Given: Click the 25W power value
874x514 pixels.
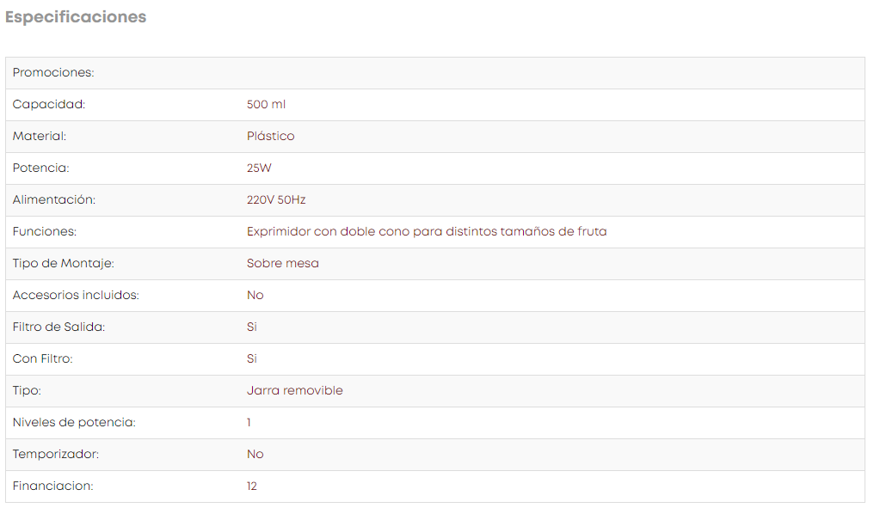Looking at the screenshot, I should 259,168.
